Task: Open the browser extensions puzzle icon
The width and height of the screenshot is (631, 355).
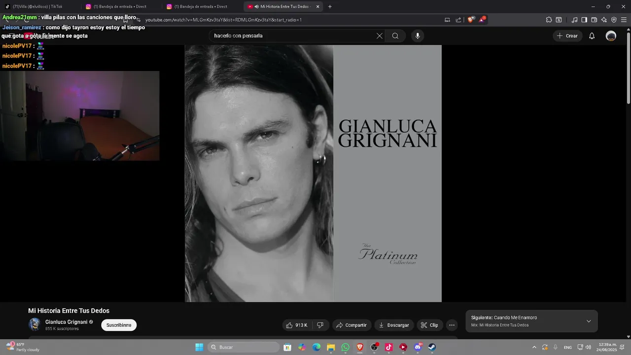Action: 549,20
